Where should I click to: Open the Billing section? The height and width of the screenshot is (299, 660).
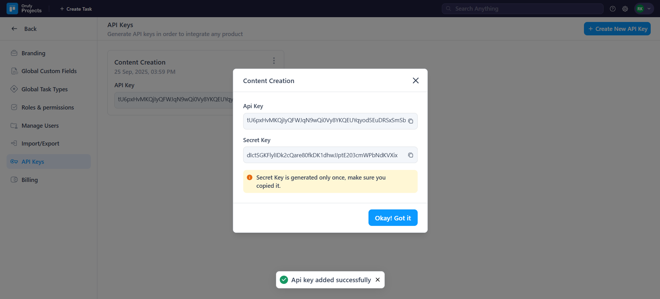(x=30, y=180)
